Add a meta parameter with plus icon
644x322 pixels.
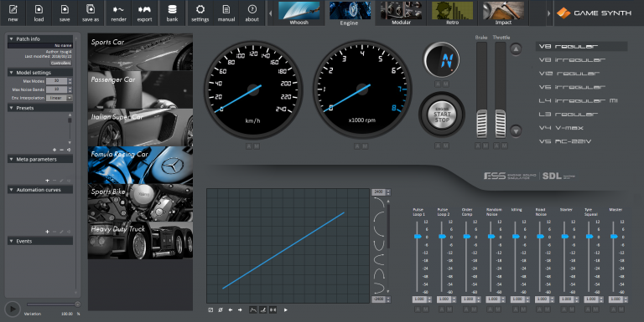[x=47, y=181]
